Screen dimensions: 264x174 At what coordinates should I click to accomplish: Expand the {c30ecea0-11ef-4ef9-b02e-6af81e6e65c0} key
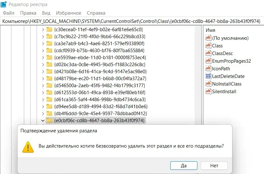coord(43,30)
